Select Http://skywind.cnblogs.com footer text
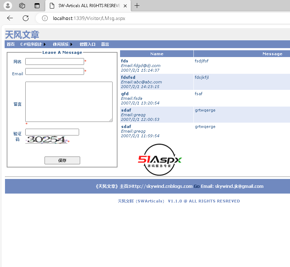Viewport: 290px width, 267px height. (161, 186)
